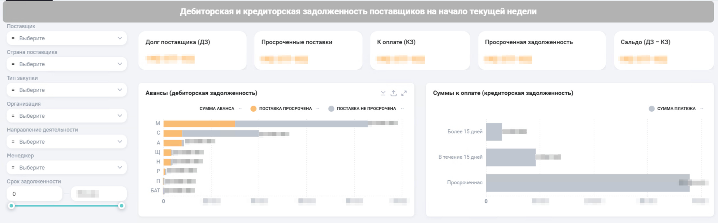Viewport: 718px width, 223px height.
Task: Click the gray Поставка не просрочена legend marker
Action: (331, 109)
